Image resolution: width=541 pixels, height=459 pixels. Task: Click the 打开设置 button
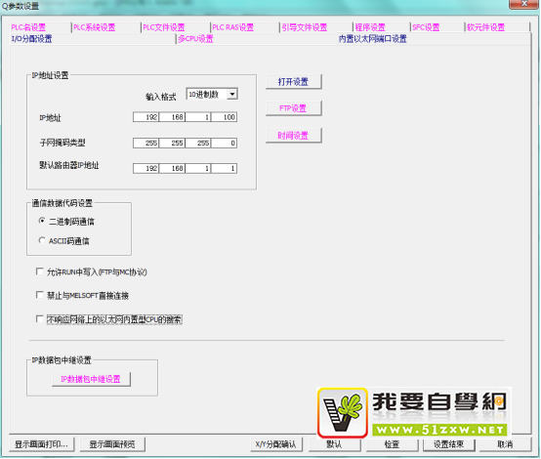click(293, 81)
